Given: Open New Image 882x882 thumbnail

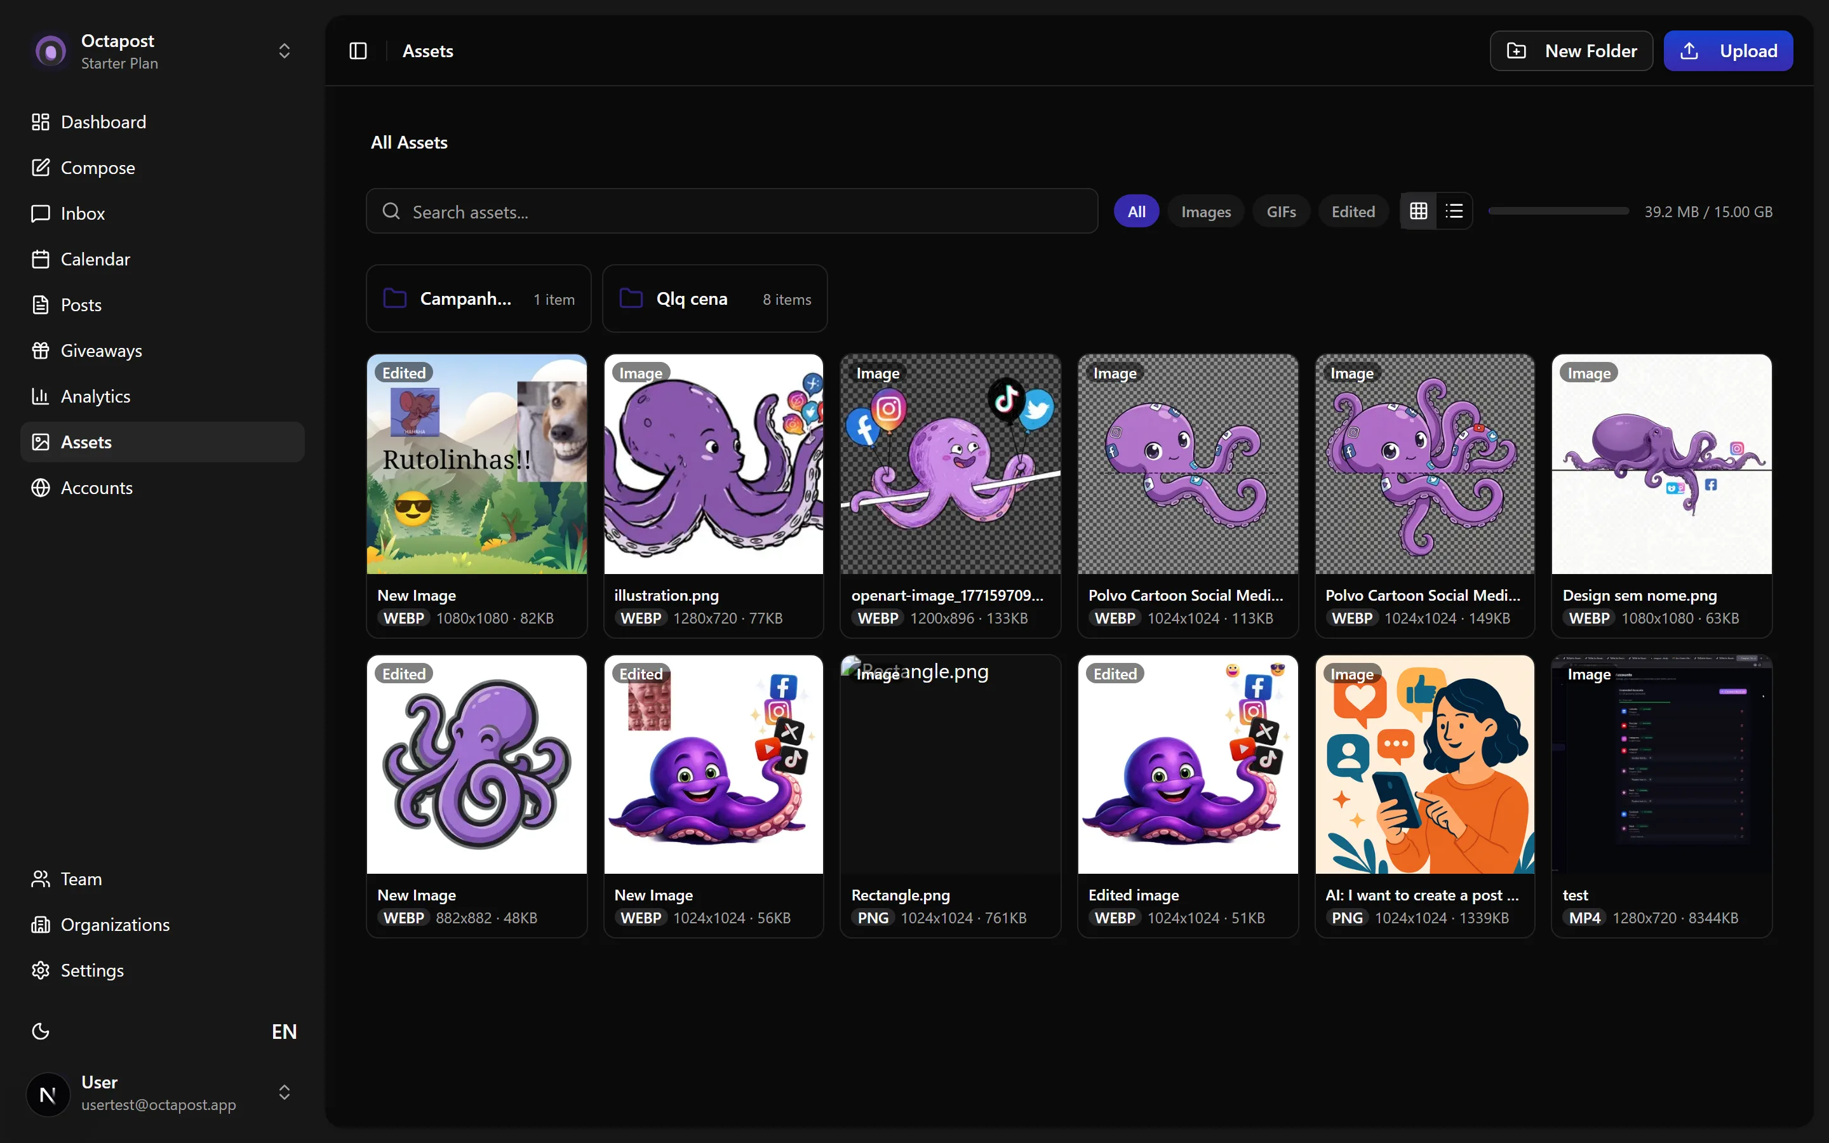Looking at the screenshot, I should (x=477, y=765).
